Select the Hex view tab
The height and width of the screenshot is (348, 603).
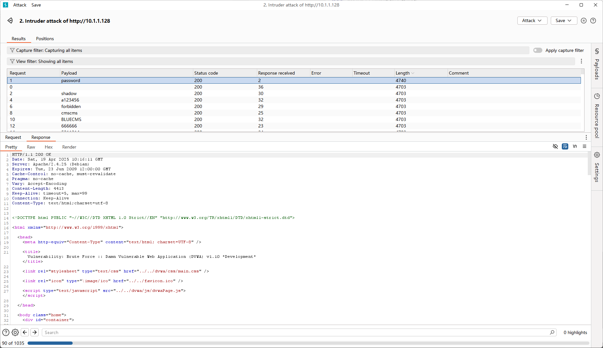49,147
